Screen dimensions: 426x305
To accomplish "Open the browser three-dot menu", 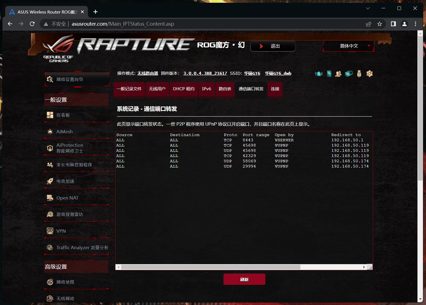I will point(415,24).
